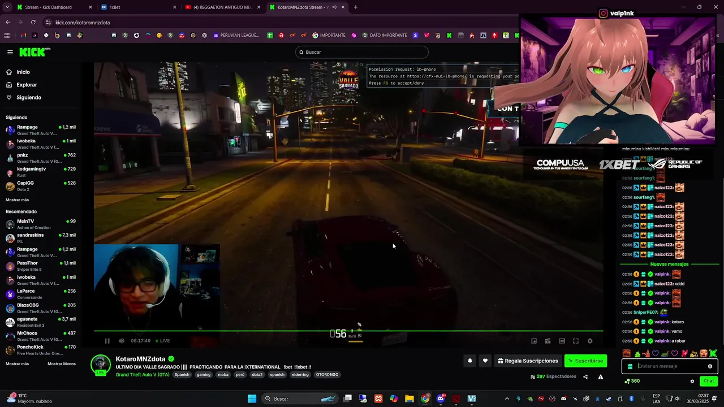This screenshot has width=724, height=407.
Task: Jump to Nuevos mensajes in chat
Action: (x=669, y=264)
